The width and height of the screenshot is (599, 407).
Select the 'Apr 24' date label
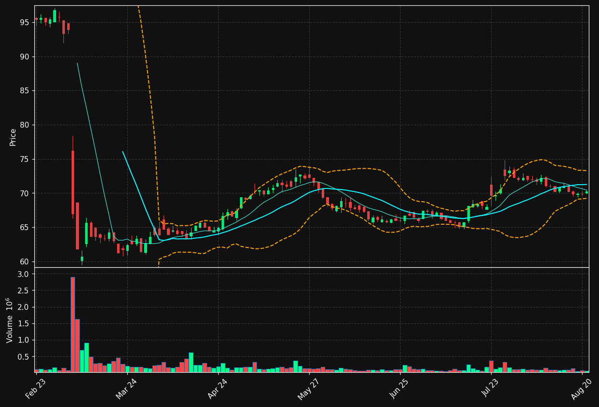point(218,389)
